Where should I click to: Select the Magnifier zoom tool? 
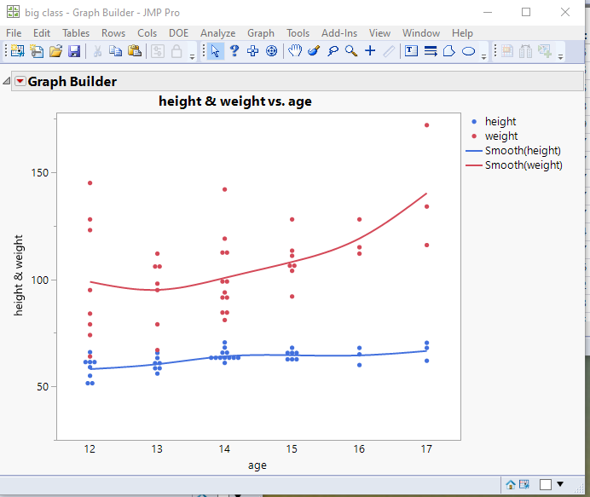pyautogui.click(x=351, y=51)
